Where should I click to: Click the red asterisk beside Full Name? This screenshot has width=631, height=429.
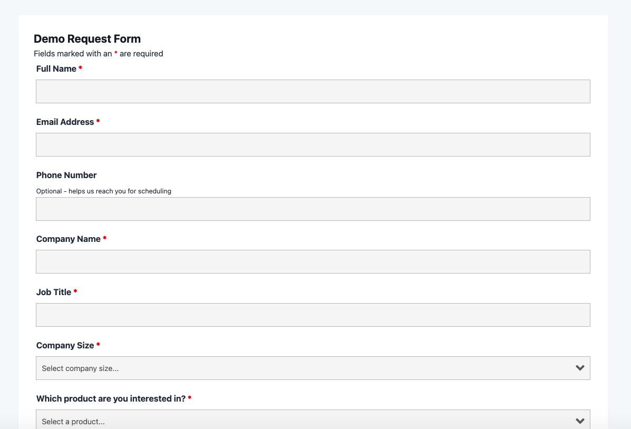[80, 69]
